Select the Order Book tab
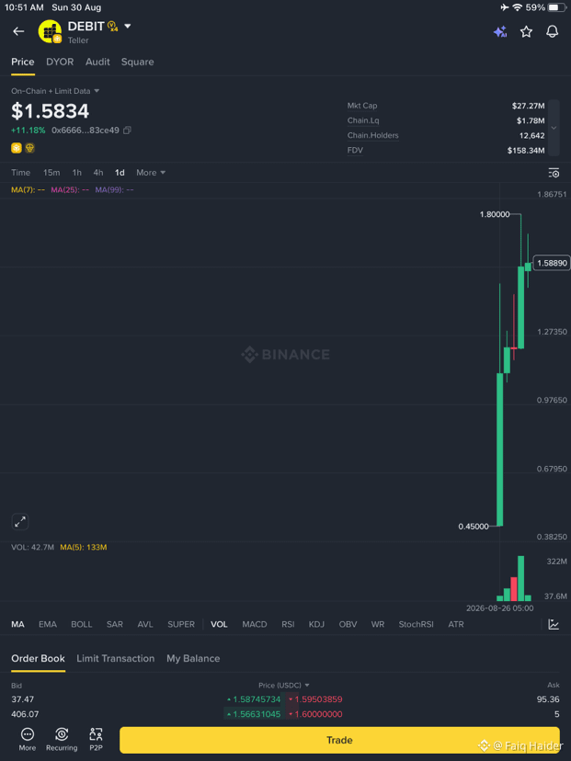Viewport: 571px width, 761px height. pos(38,659)
